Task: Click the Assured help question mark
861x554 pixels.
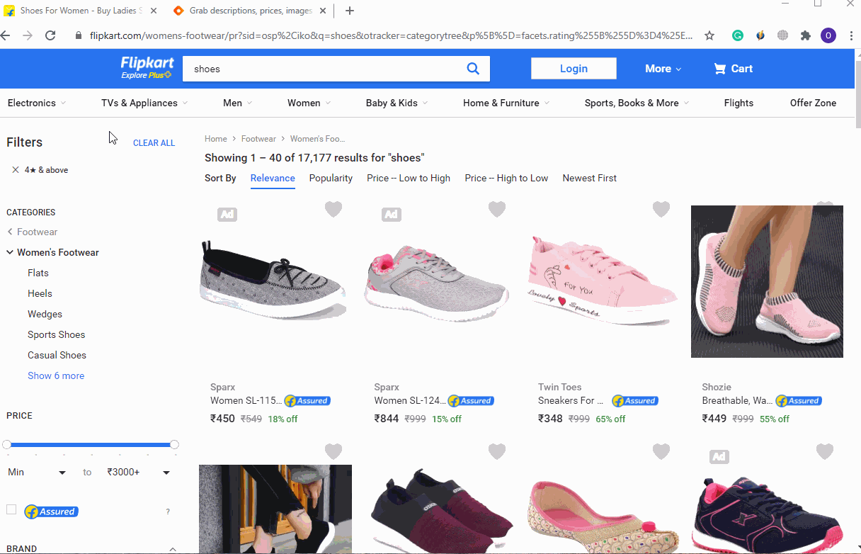Action: click(x=168, y=511)
